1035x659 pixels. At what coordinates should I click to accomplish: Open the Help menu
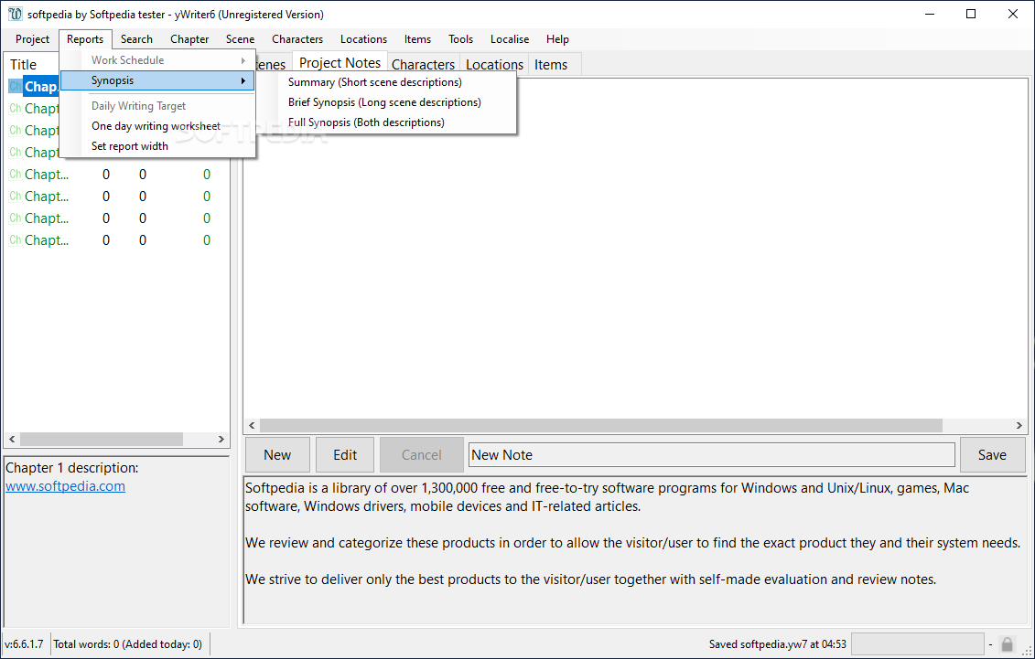click(x=557, y=39)
